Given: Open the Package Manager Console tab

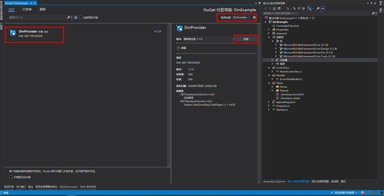Looking at the screenshot, I should 47,187.
